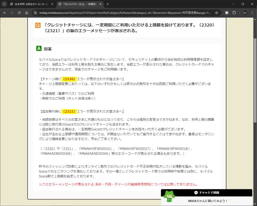The height and width of the screenshot is (206, 257).
Task: Click the orange Q question icon
Action: (x=38, y=25)
